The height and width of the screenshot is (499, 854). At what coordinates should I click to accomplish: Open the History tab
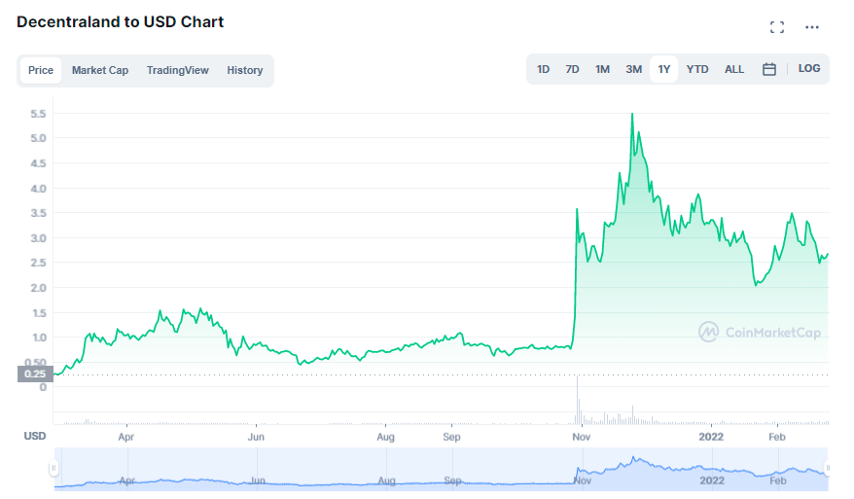tap(244, 70)
